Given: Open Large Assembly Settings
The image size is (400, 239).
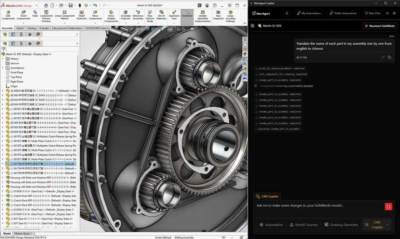Looking at the screenshot, I should point(230,16).
